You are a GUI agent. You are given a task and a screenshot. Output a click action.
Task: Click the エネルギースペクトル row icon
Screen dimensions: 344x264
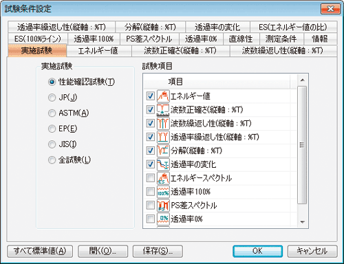click(x=163, y=178)
